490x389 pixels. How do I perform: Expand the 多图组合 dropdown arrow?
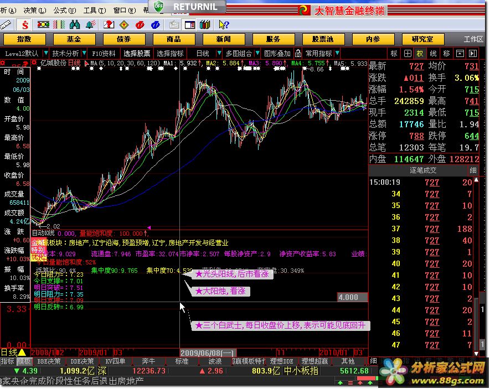pos(257,53)
